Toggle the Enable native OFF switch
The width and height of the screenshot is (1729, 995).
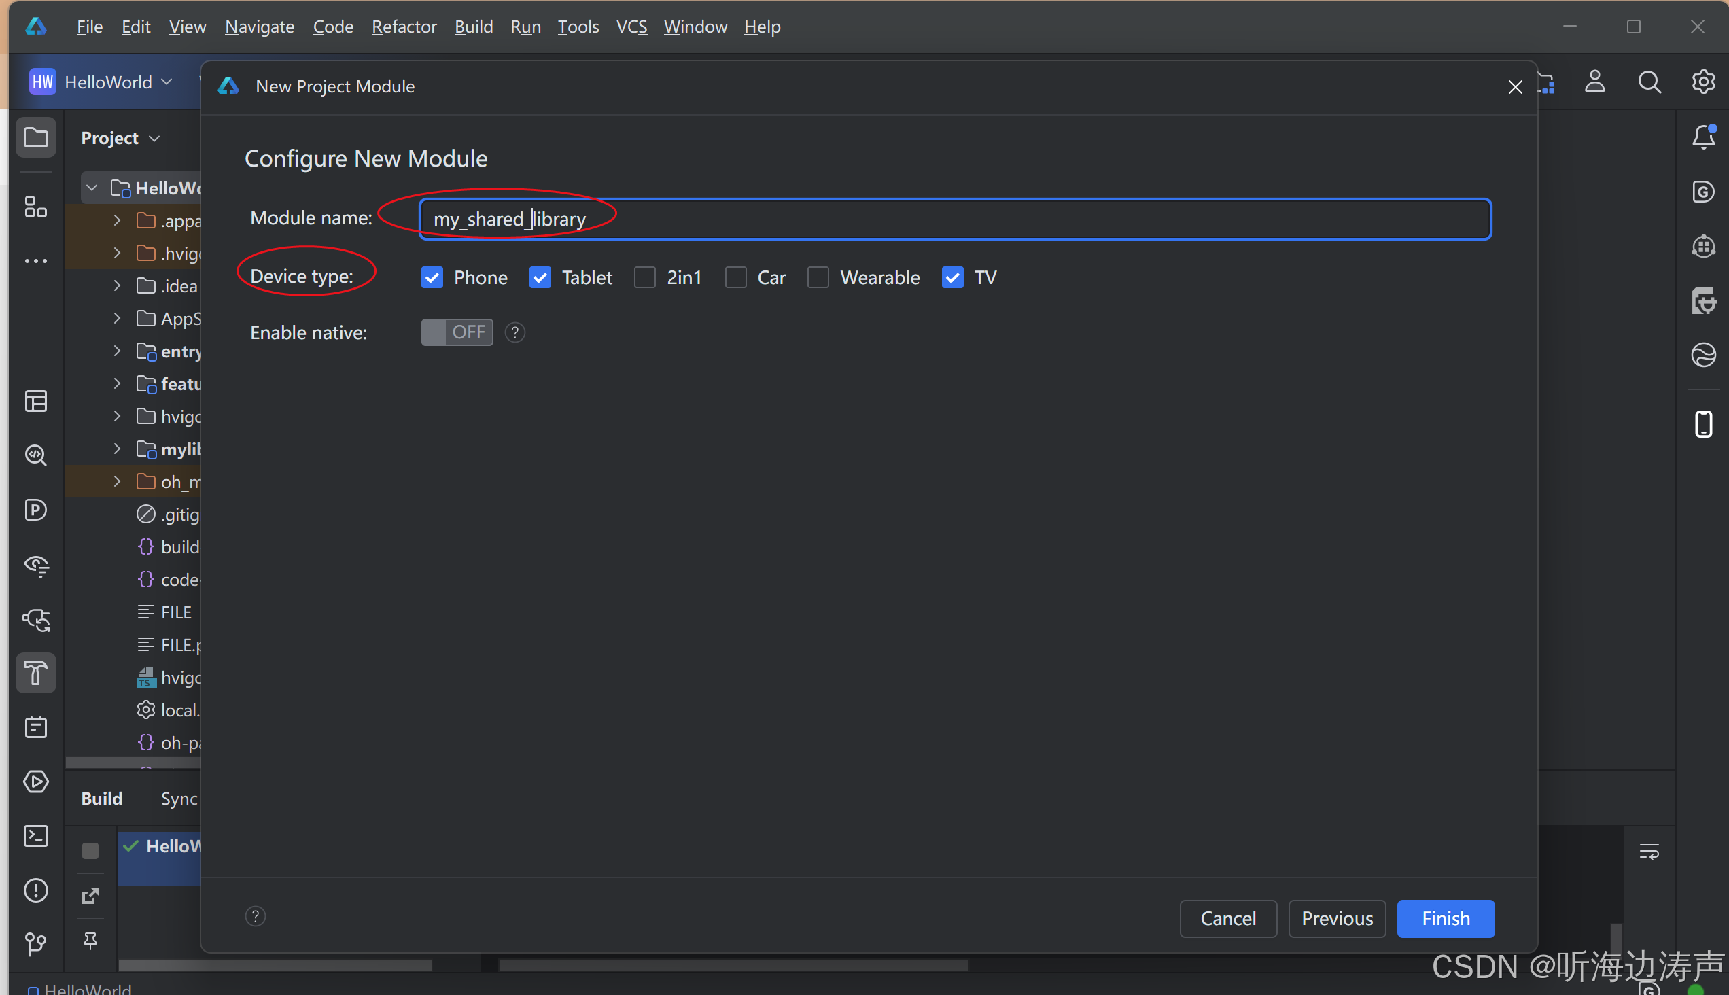[457, 332]
